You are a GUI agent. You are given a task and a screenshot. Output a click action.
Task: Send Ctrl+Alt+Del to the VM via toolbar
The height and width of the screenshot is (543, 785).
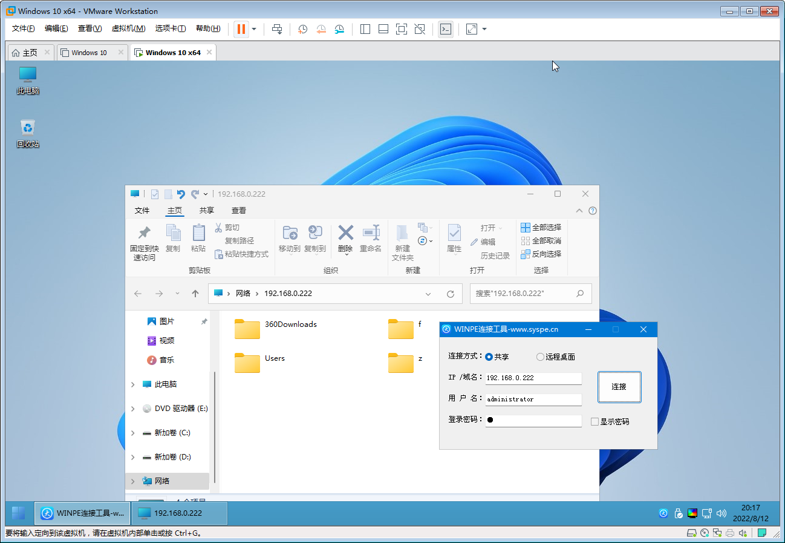(x=277, y=29)
